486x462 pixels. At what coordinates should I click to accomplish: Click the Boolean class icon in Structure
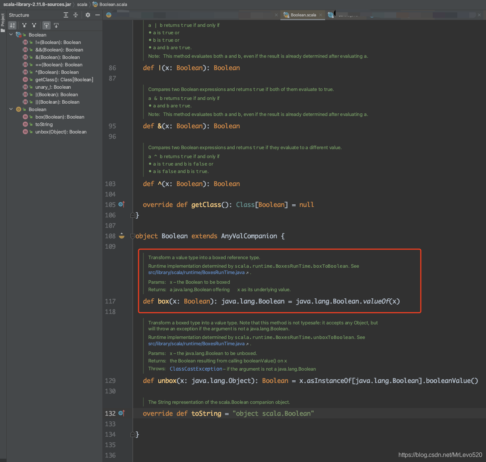19,35
